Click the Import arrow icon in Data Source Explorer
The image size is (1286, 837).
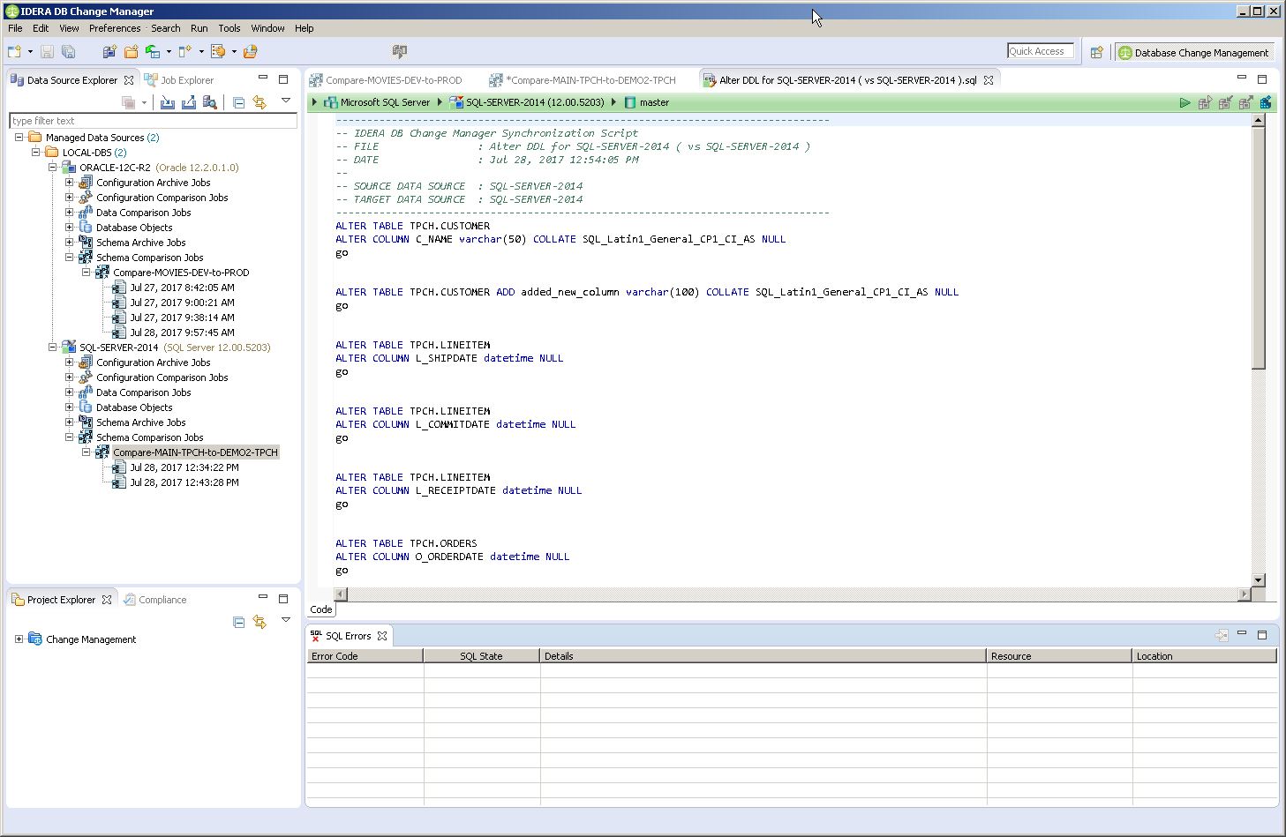point(168,102)
